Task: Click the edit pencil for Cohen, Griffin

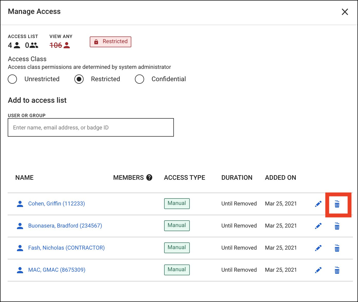Action: (x=318, y=204)
